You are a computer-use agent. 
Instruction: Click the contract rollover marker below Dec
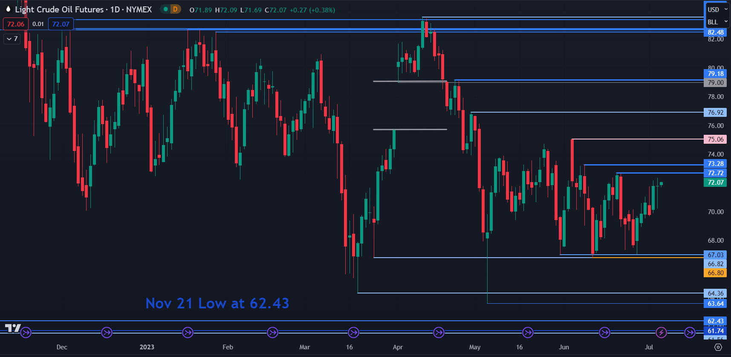(26, 332)
